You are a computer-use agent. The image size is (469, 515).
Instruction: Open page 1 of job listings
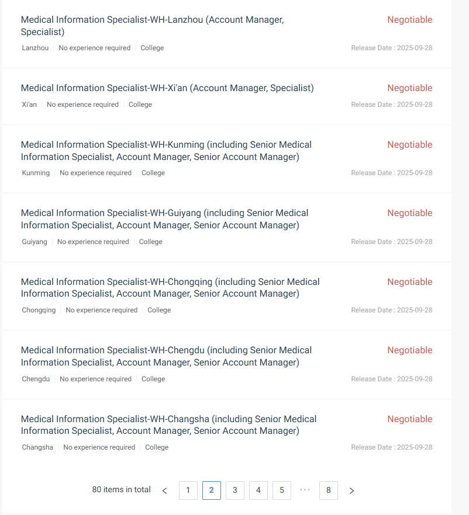pos(188,490)
